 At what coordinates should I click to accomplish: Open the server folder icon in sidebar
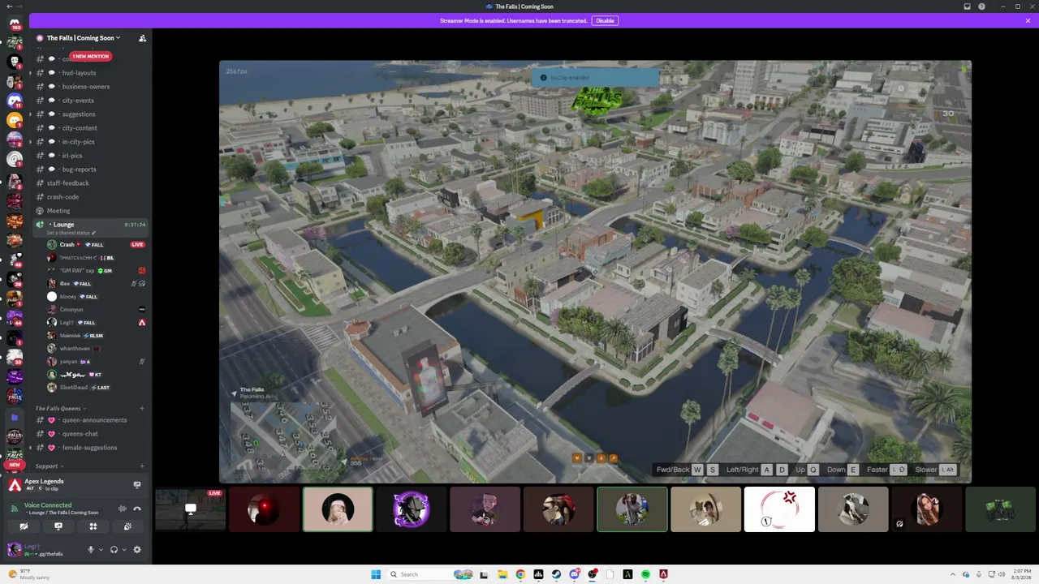pos(14,417)
